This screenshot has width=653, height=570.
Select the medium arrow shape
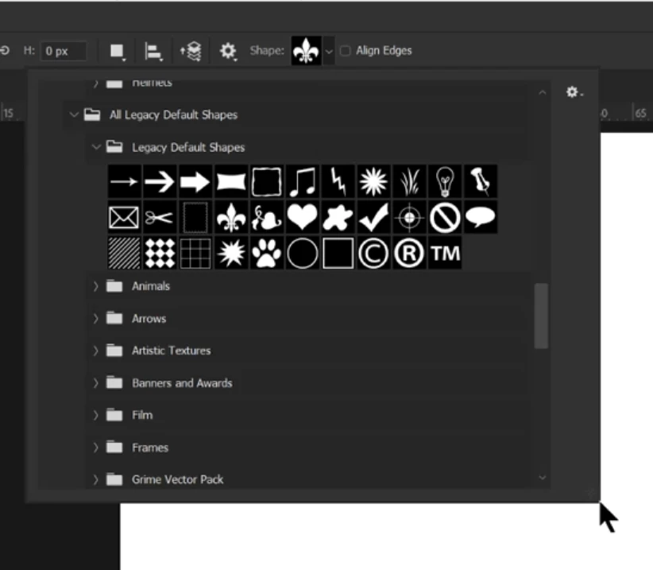tap(160, 181)
